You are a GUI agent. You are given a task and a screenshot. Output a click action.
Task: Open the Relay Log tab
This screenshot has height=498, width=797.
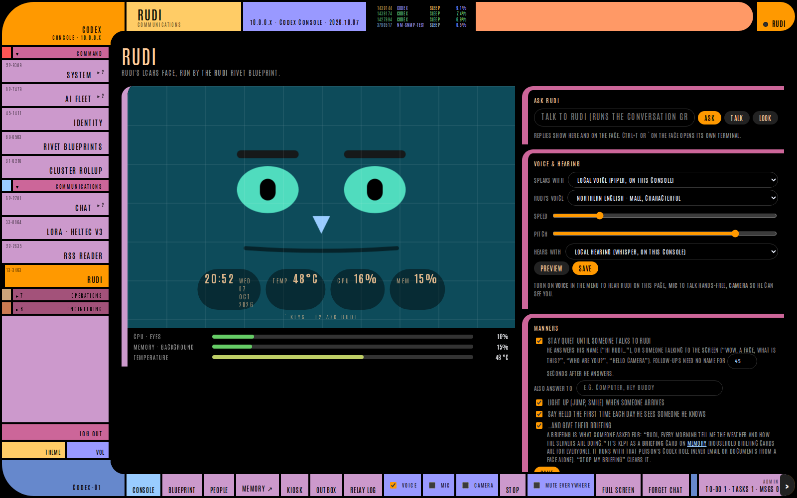point(363,486)
